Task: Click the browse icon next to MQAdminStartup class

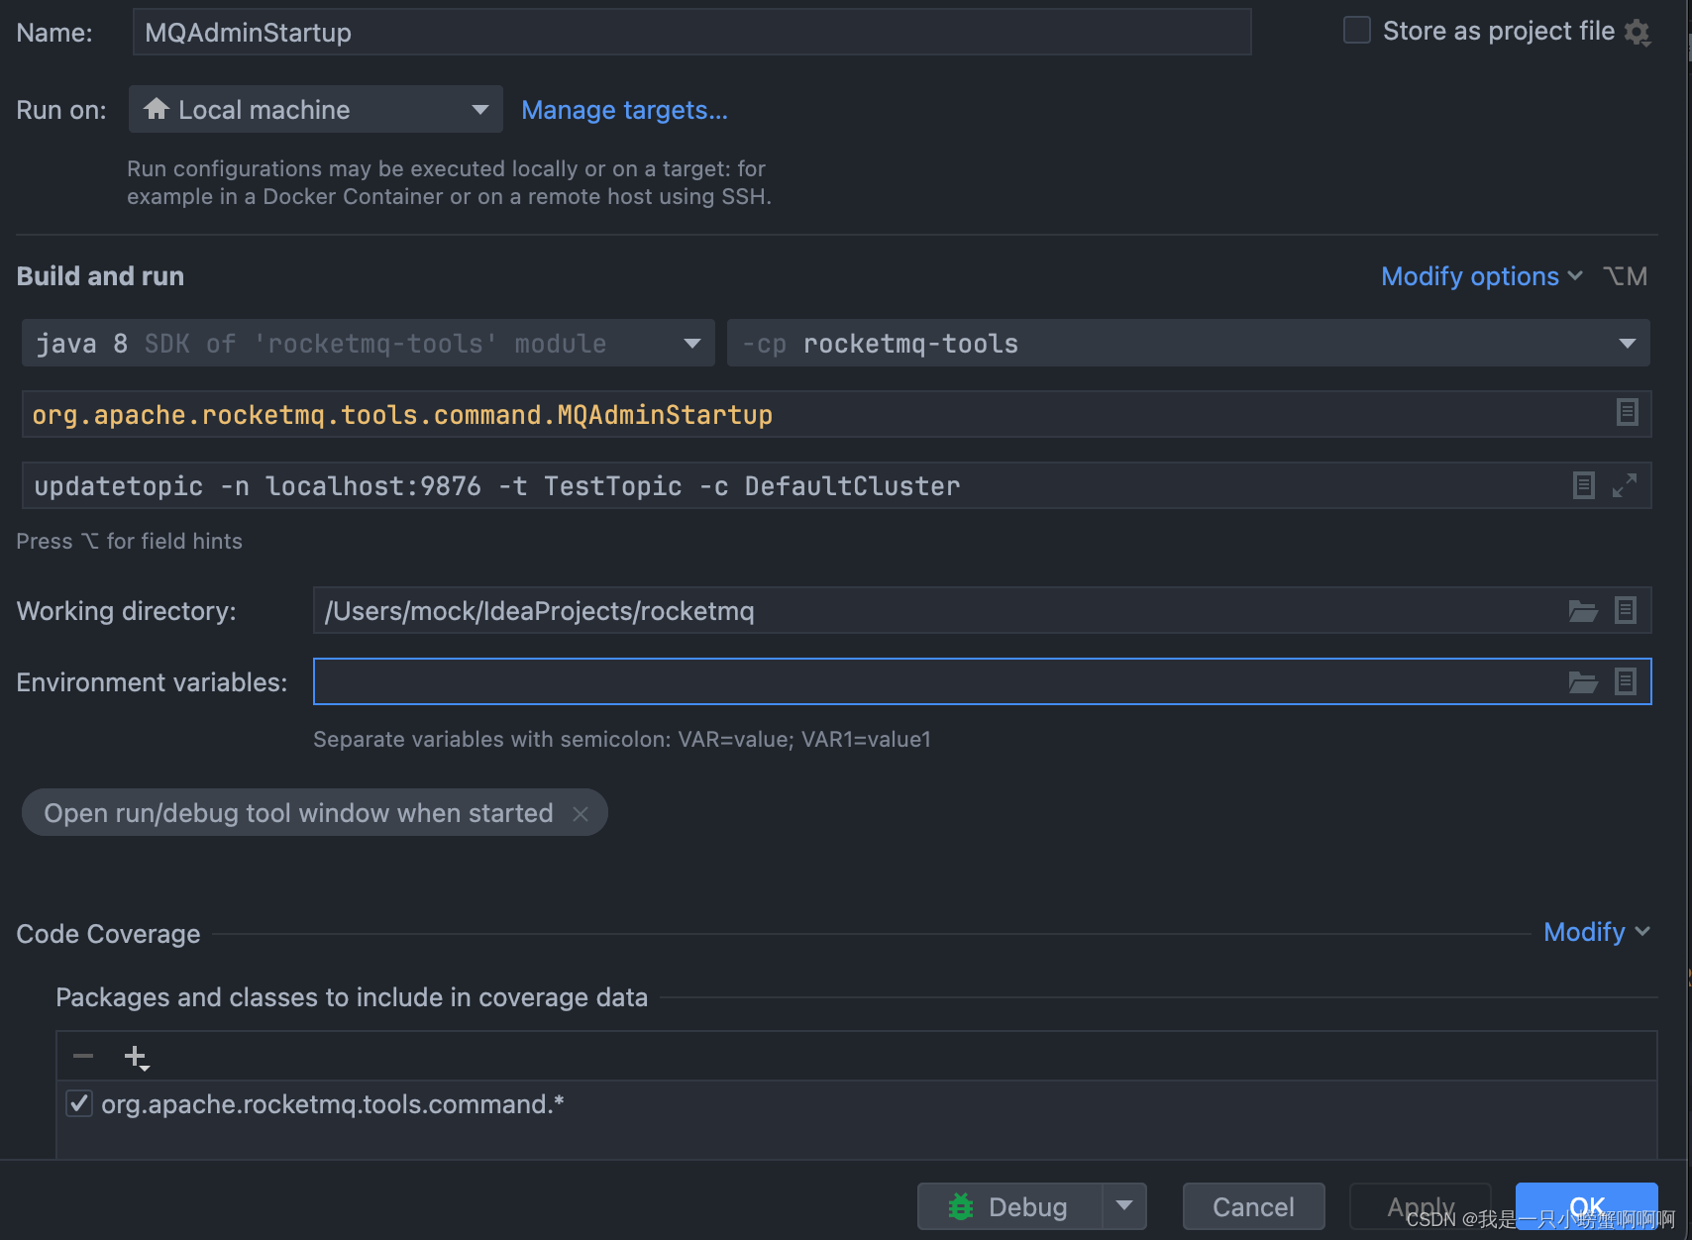Action: click(1627, 413)
